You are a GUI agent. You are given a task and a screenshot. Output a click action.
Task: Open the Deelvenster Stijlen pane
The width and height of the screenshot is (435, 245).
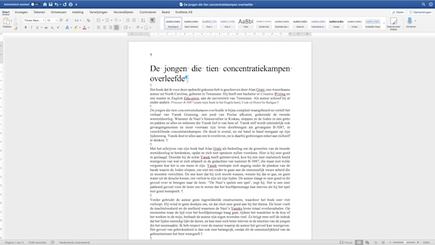point(393,24)
